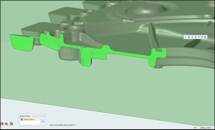Click the Section Plane 1 row icon
This screenshot has height=130, width=215.
22,120
